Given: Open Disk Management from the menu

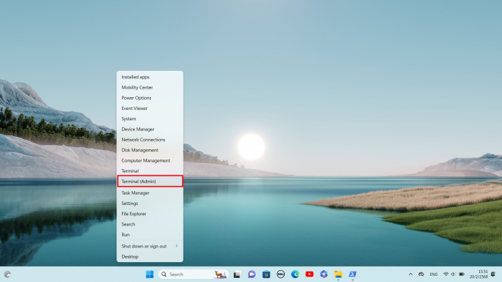Looking at the screenshot, I should (x=150, y=150).
